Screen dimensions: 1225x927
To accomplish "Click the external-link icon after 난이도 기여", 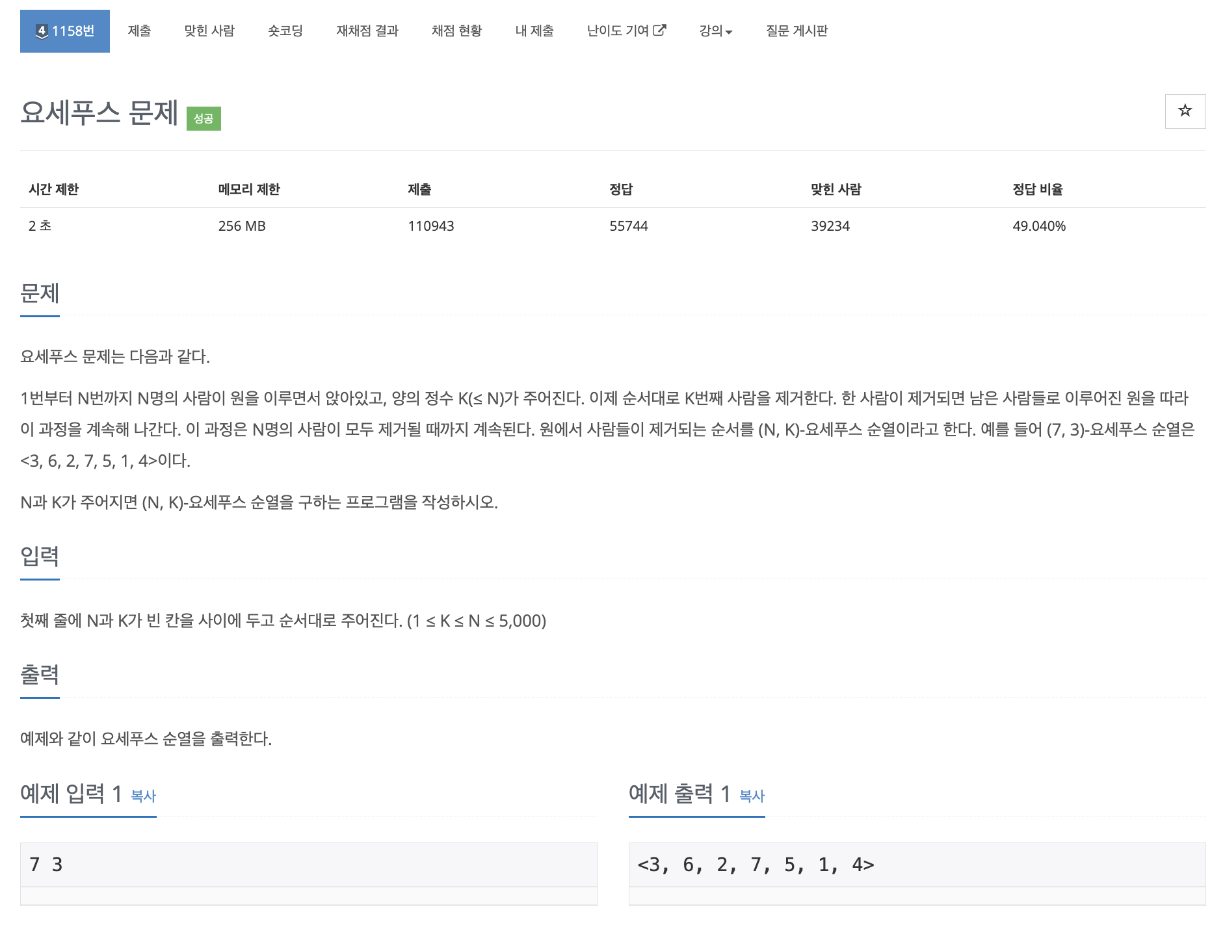I will pyautogui.click(x=659, y=30).
